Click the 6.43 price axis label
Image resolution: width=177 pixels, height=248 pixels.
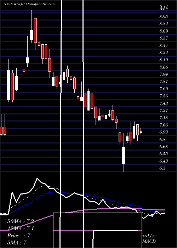click(164, 161)
